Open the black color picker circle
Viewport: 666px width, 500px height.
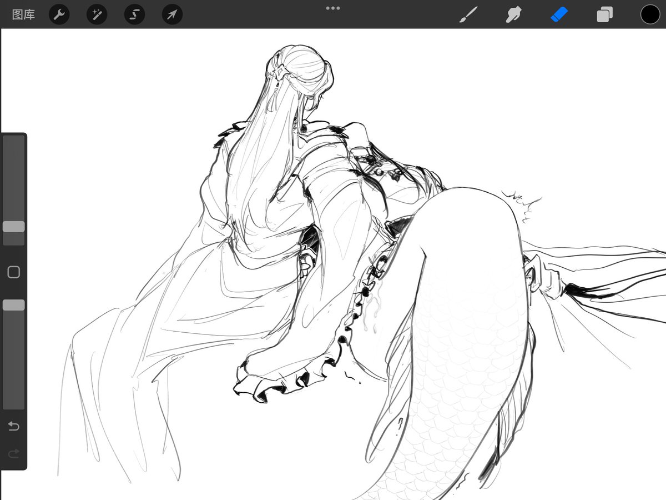pos(650,14)
